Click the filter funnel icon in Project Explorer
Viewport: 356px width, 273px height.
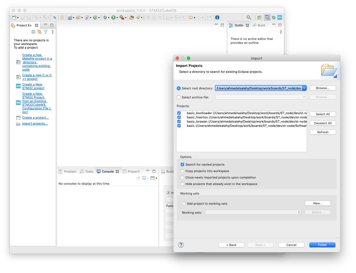click(46, 32)
